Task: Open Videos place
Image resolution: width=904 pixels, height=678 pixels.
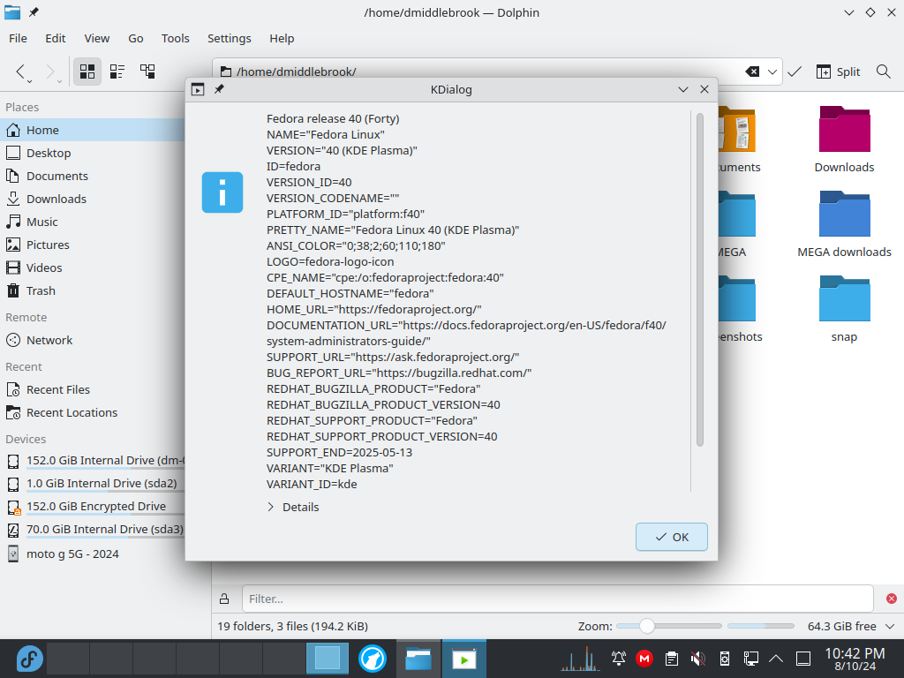Action: pos(94,267)
